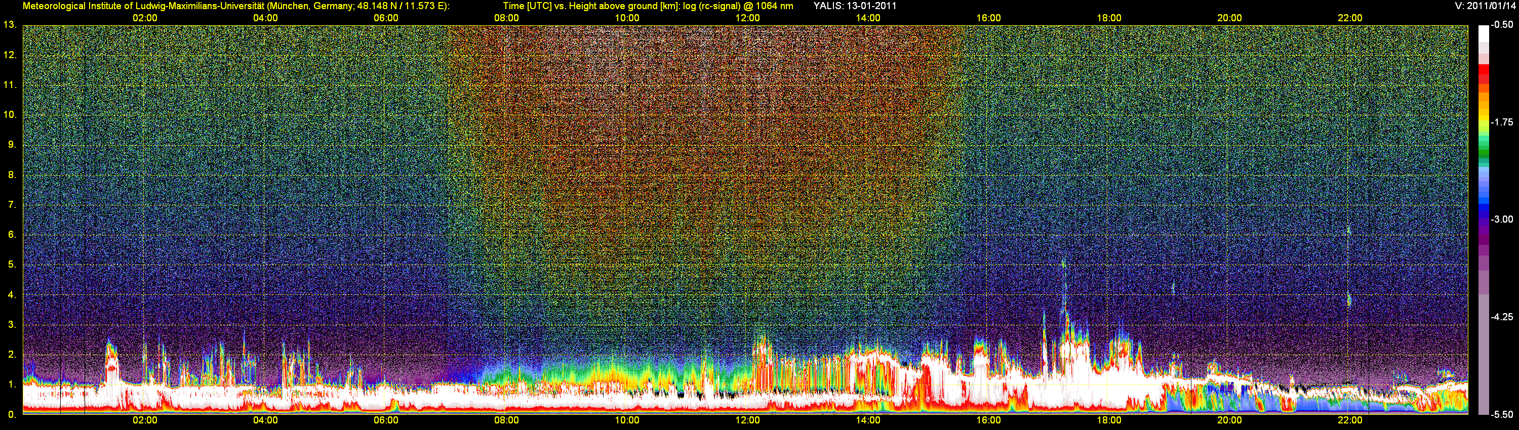Click the 'V: 2011/01/14' version label
The width and height of the screenshot is (1519, 430).
[x=1484, y=6]
